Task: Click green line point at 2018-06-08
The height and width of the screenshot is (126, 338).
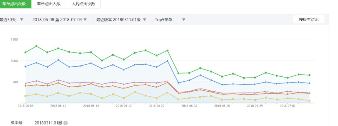Action: click(x=25, y=52)
